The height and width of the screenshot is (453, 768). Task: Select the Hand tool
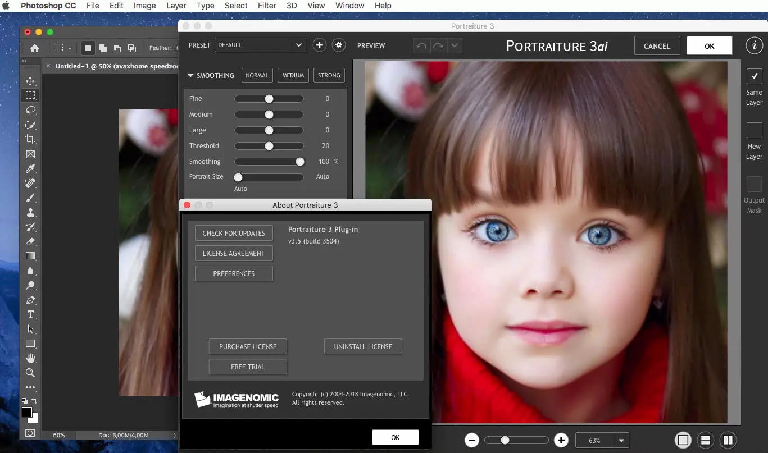(30, 358)
